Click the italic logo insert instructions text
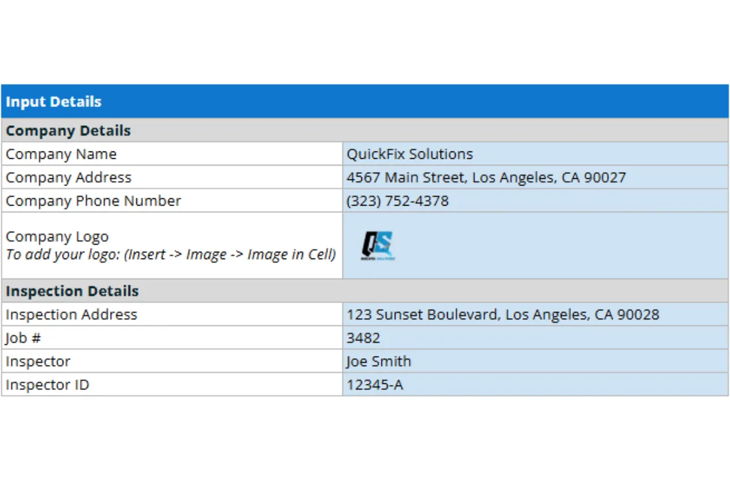 point(170,254)
